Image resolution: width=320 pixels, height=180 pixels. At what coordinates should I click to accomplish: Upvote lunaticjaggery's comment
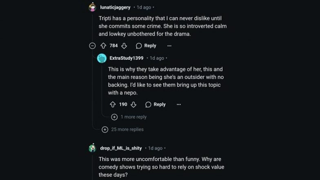[x=103, y=46]
